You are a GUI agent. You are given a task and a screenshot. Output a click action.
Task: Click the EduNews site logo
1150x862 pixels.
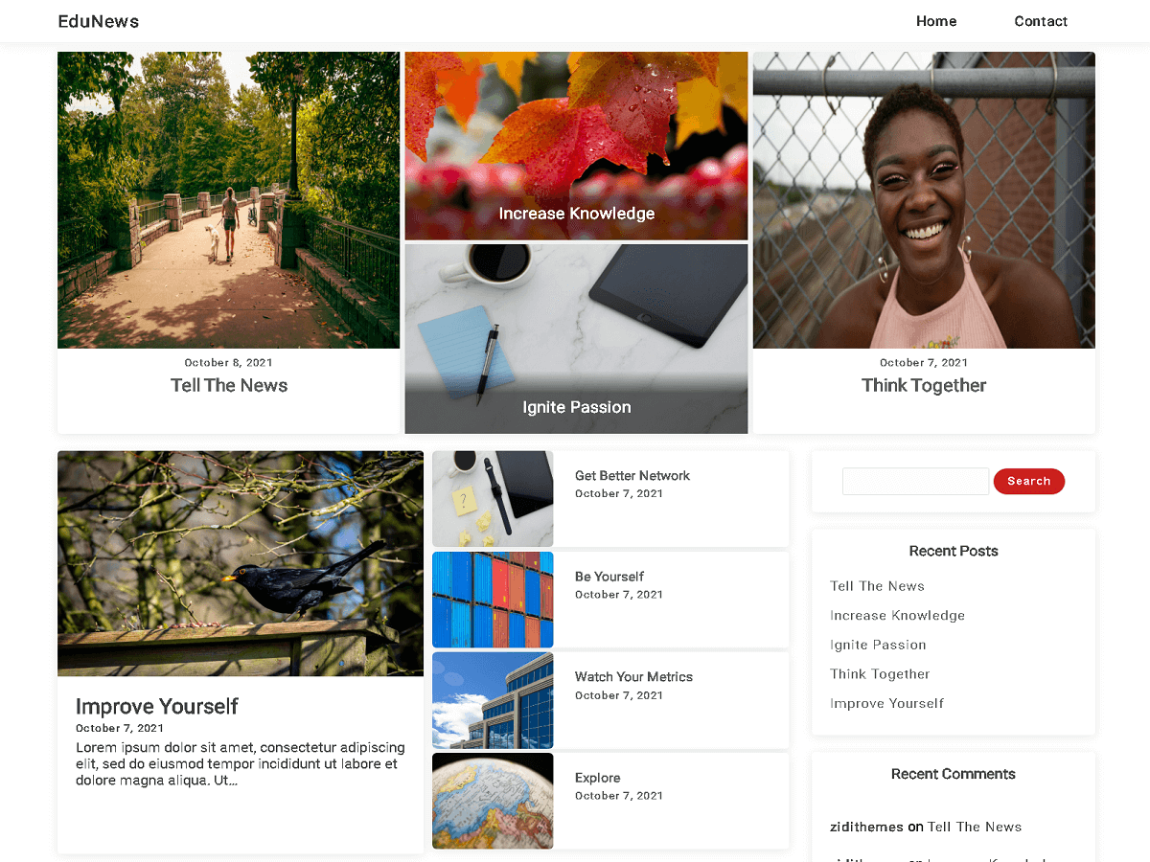click(x=99, y=21)
